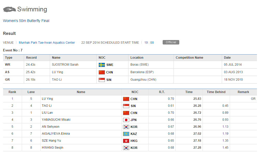This screenshot has width=265, height=152.
Task: Click the 26.10s Games record value
Action: 31,80
